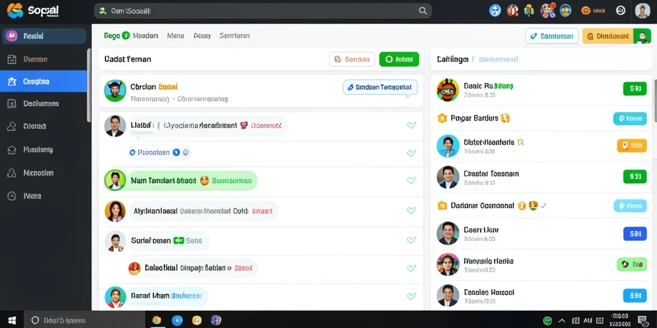Open the blue circular icon in the top bar
The image size is (657, 328).
tap(495, 10)
